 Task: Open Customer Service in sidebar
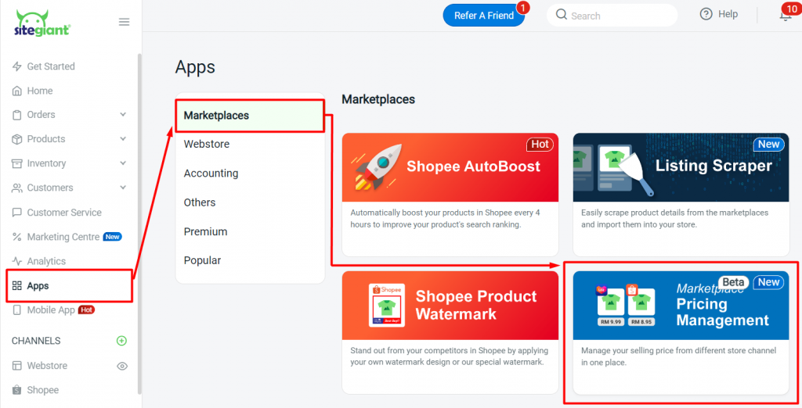tap(64, 213)
